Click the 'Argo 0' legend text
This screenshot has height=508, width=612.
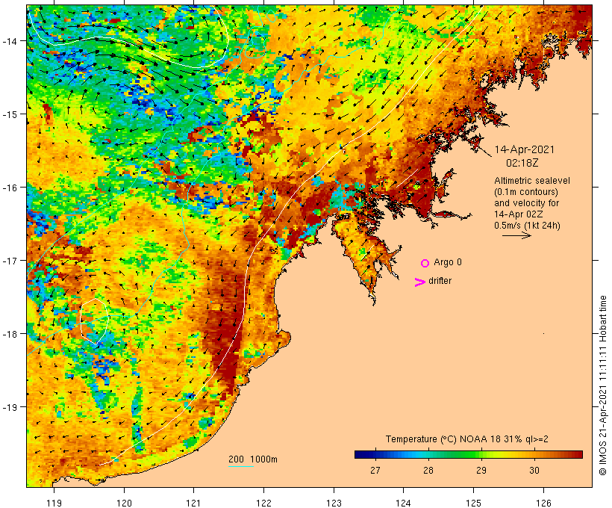click(448, 262)
